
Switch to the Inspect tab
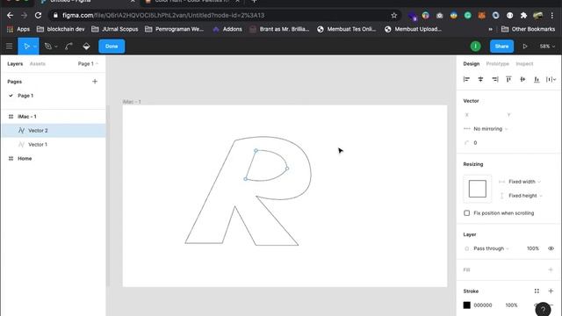click(x=524, y=64)
